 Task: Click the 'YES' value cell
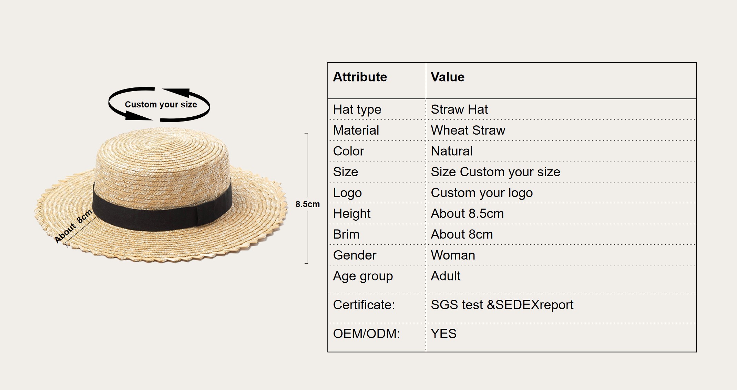pyautogui.click(x=561, y=337)
